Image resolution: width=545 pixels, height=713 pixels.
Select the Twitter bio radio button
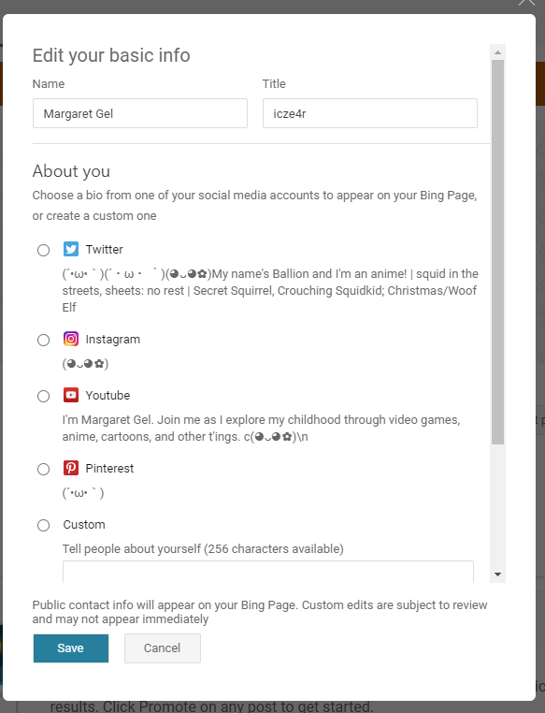click(44, 250)
